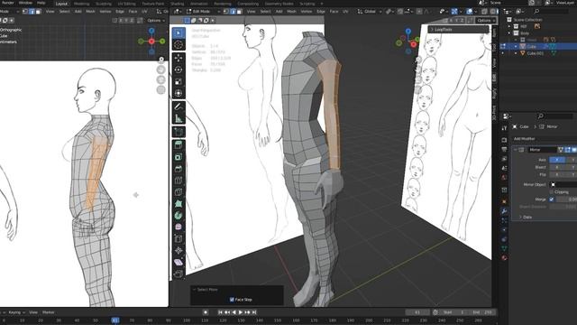Click the Add Modifier button
Viewport: 577px width, 325px height.
pos(525,138)
